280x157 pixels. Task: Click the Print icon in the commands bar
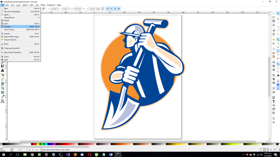[x=274, y=25]
